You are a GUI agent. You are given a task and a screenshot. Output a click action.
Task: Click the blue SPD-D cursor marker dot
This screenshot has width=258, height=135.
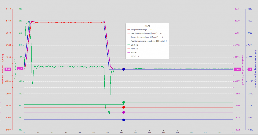click(x=124, y=120)
